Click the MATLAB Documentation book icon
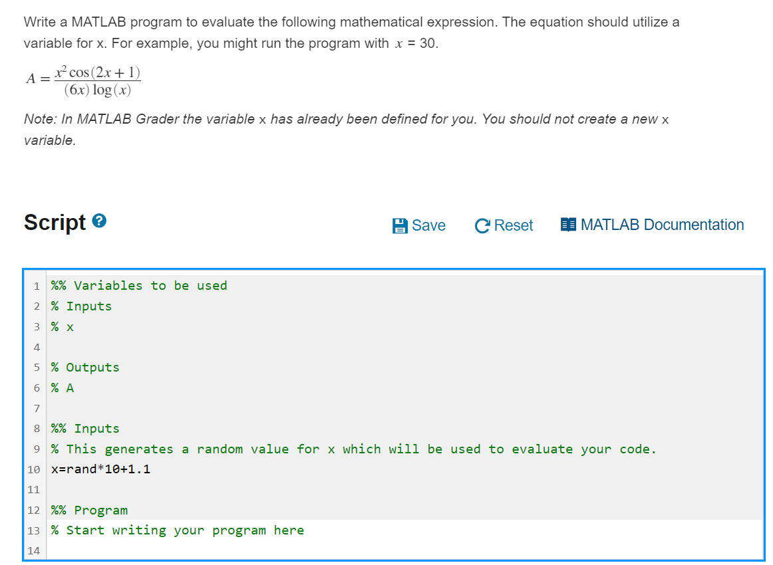The width and height of the screenshot is (773, 565). pyautogui.click(x=568, y=225)
